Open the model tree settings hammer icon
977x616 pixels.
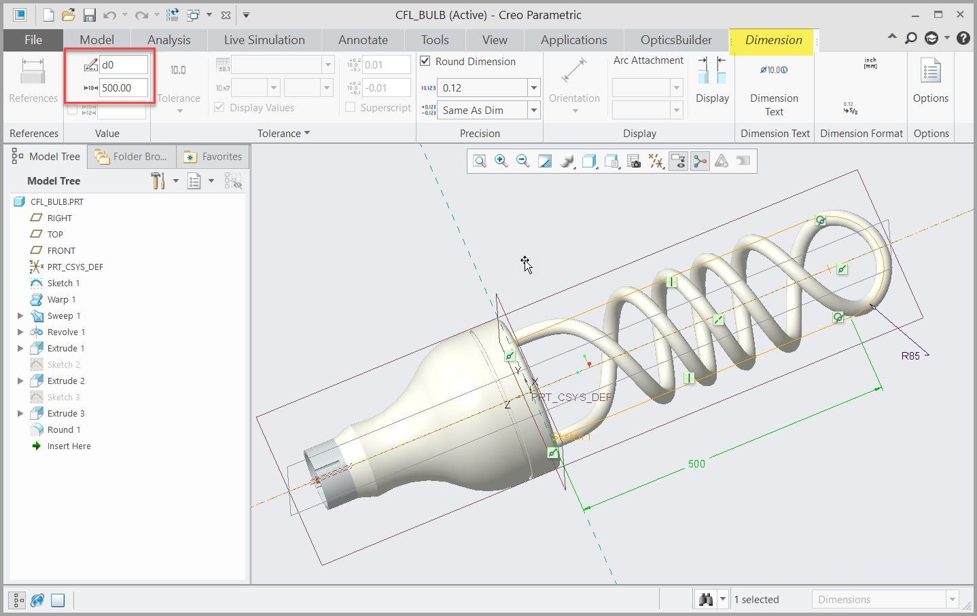tap(158, 180)
